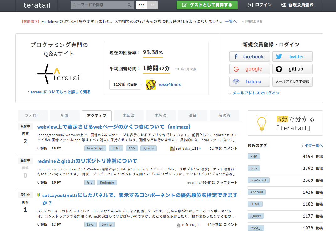Click HTML tag in recent tags list

coord(255,204)
